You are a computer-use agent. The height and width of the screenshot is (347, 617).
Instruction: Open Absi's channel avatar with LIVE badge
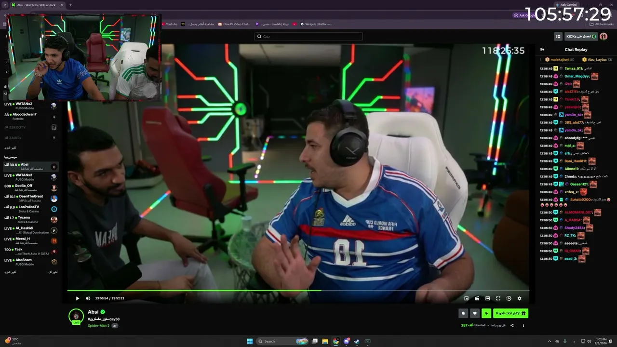click(76, 317)
